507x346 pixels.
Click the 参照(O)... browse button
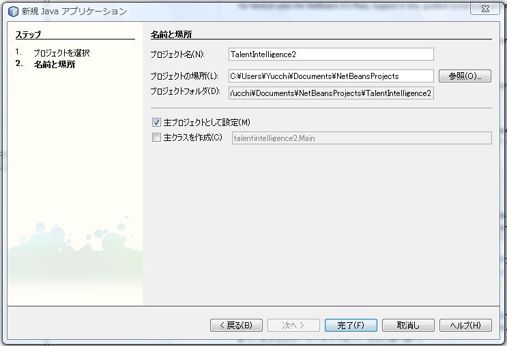tap(465, 76)
